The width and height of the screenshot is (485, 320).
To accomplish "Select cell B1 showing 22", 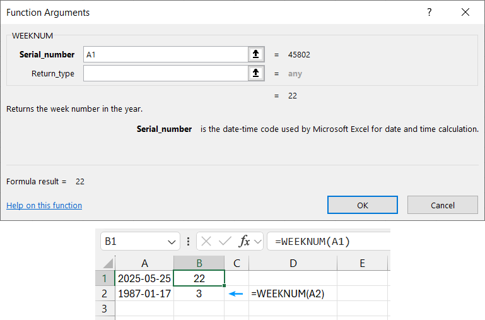I will pos(199,278).
